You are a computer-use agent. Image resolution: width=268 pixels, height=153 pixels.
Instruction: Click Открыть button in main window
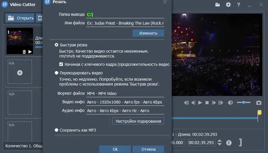(20, 18)
